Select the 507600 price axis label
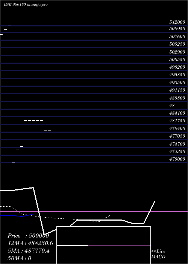This screenshot has height=264, width=188. (177, 36)
